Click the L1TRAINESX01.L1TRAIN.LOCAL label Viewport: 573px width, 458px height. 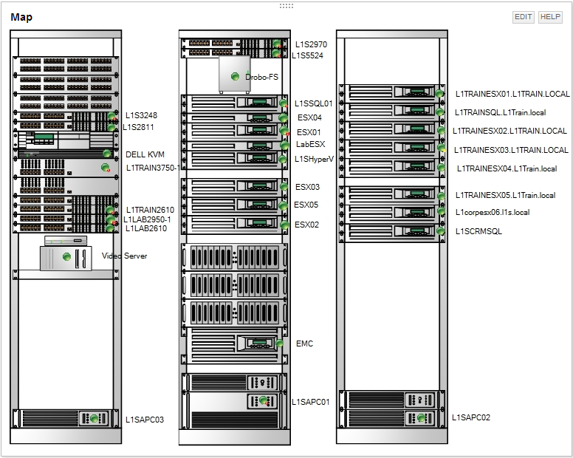[x=512, y=94]
